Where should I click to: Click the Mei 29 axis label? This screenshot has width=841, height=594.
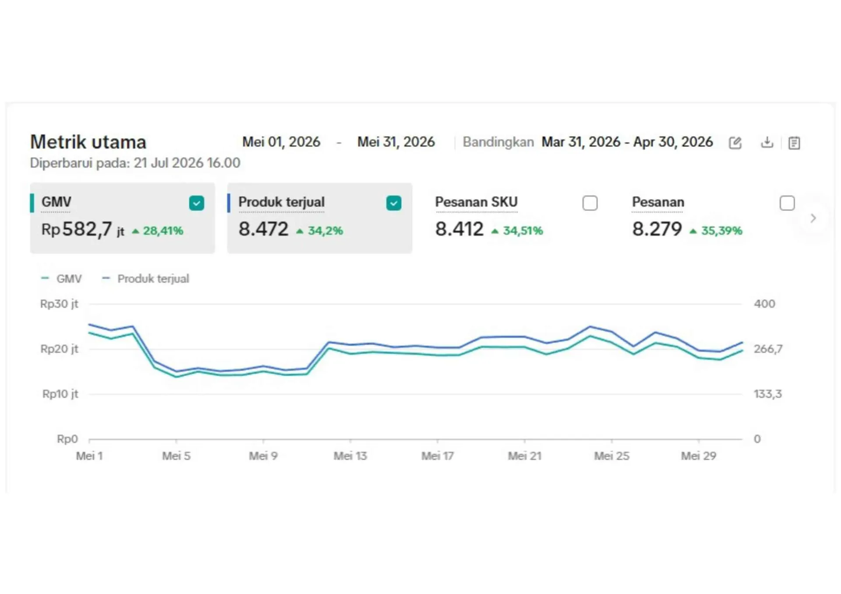click(x=698, y=456)
